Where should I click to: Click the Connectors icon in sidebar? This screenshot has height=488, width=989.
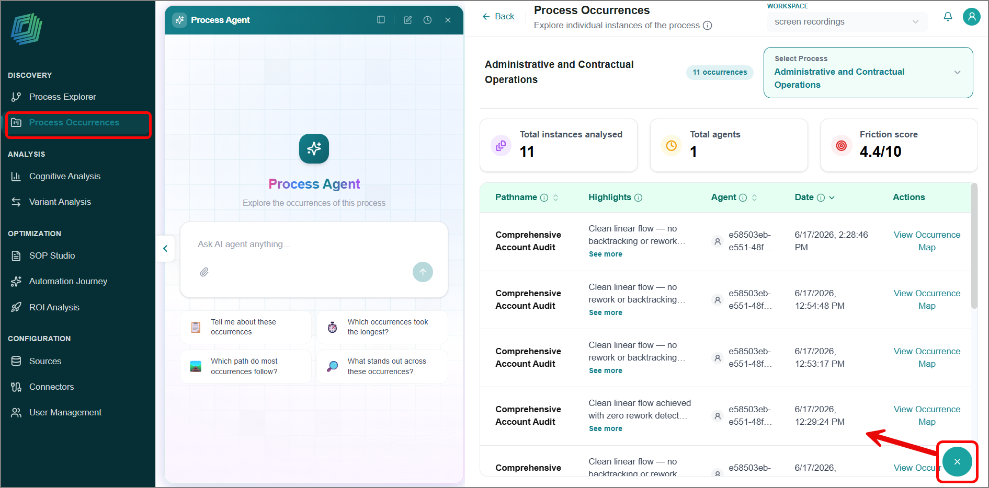click(x=16, y=387)
